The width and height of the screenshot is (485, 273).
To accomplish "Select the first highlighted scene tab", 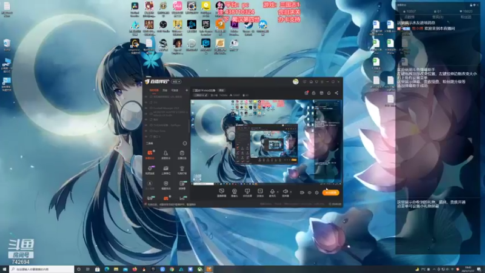I will tap(154, 90).
